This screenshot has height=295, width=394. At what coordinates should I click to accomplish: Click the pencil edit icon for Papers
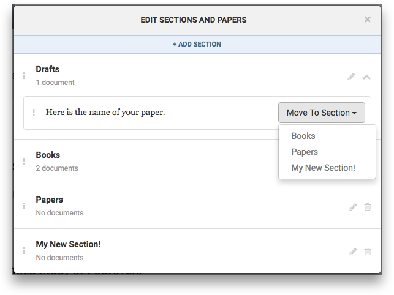353,207
